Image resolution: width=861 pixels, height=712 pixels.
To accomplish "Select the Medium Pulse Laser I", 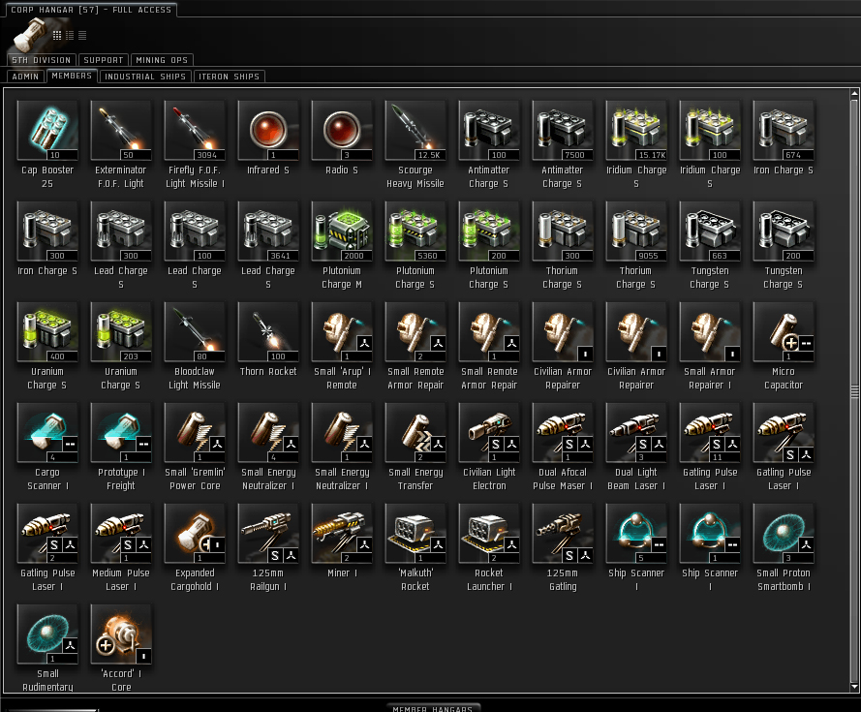I will tap(121, 534).
